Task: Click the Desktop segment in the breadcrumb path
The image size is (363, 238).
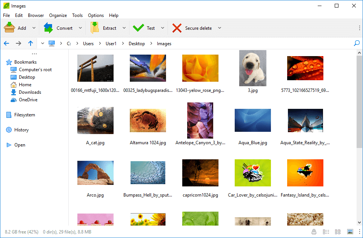Action: pos(137,44)
